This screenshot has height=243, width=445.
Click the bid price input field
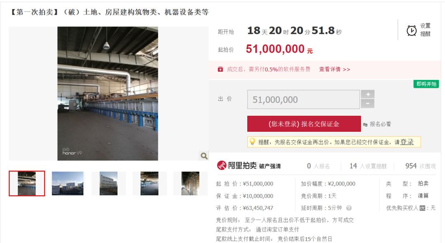point(303,100)
